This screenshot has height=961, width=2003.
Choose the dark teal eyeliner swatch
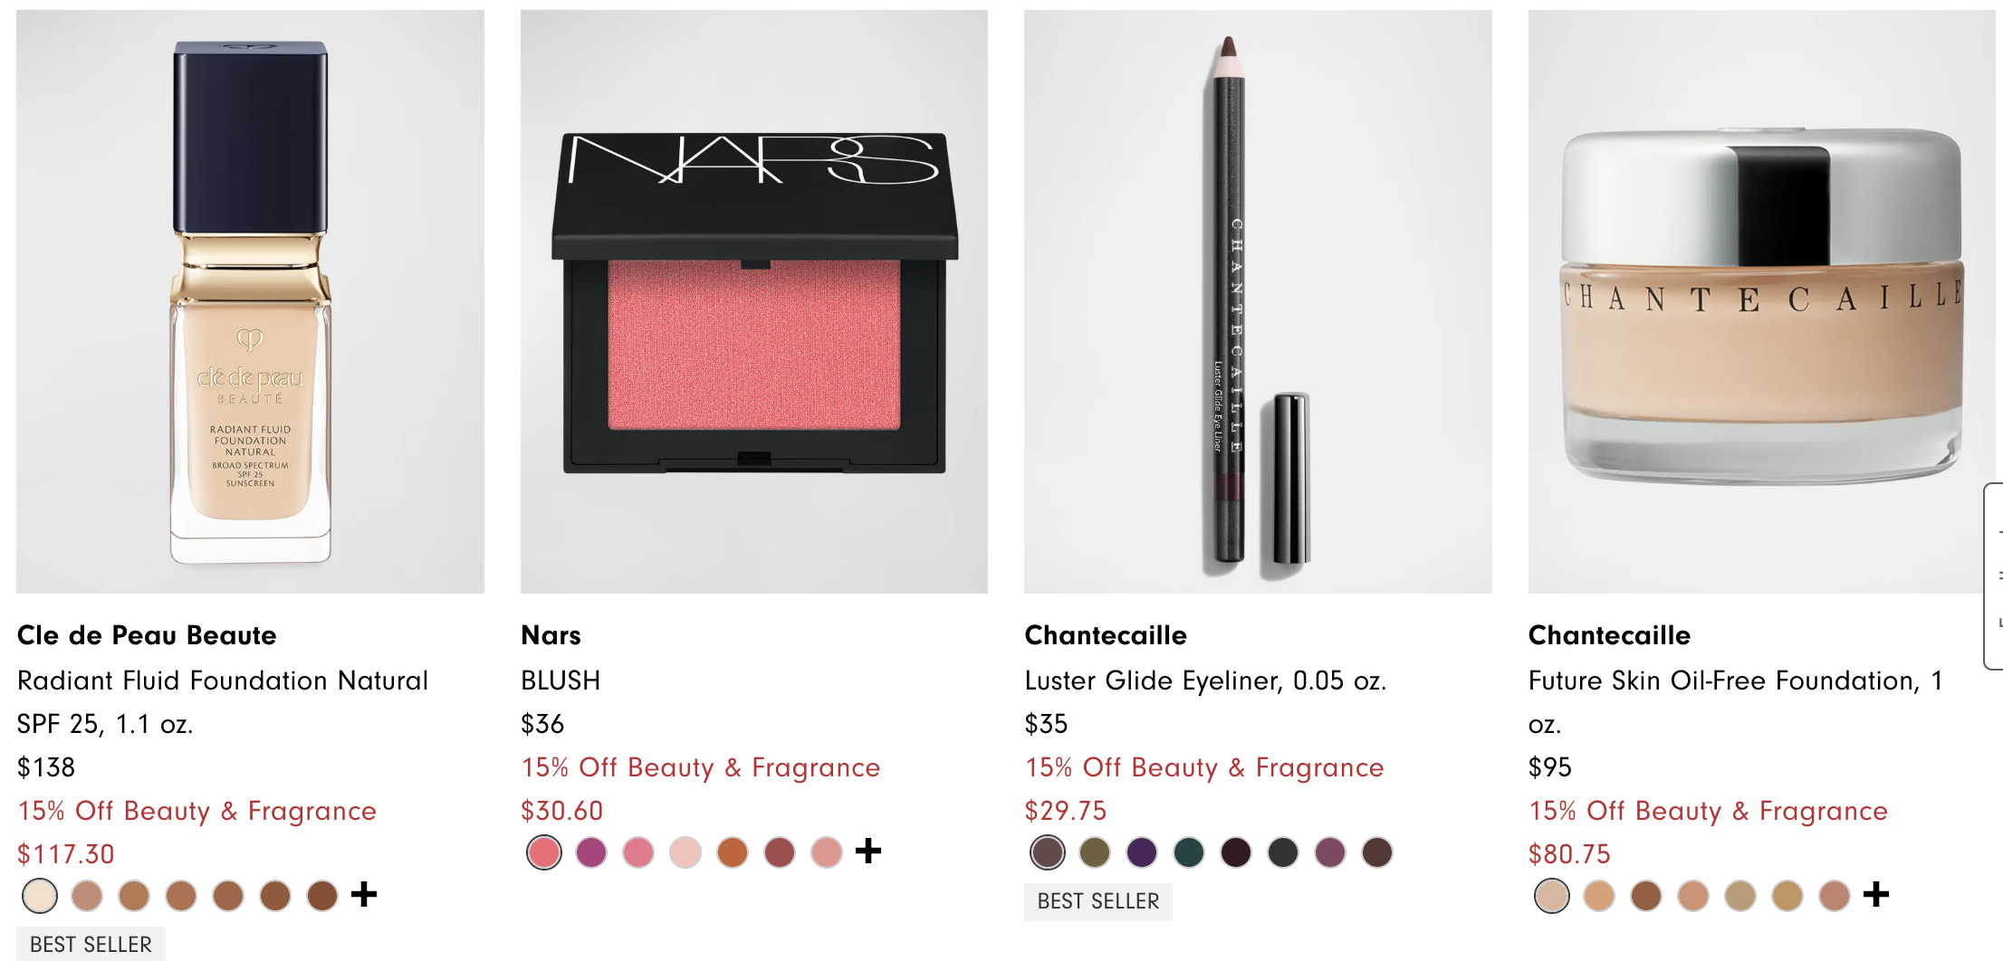point(1189,852)
